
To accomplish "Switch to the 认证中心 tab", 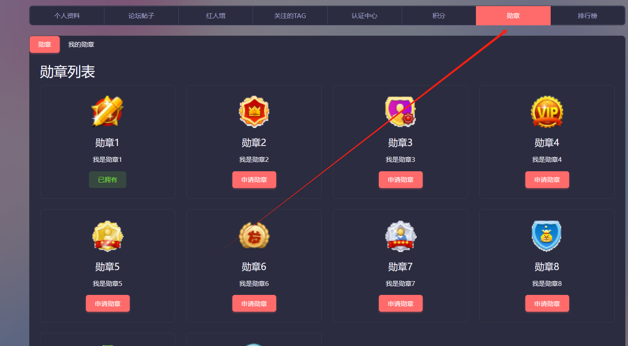I will click(x=364, y=16).
